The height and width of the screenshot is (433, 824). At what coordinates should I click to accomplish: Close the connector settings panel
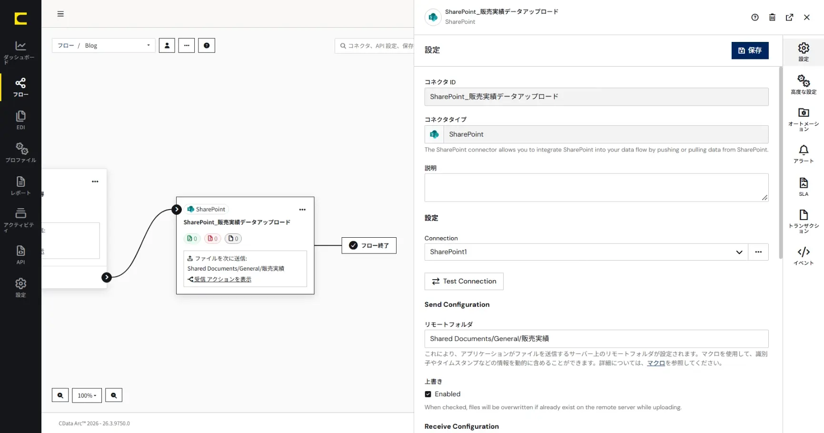tap(807, 17)
